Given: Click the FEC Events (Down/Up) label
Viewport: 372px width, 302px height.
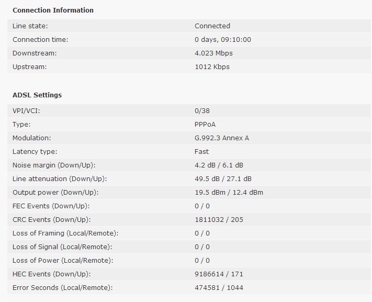Looking at the screenshot, I should click(51, 206).
